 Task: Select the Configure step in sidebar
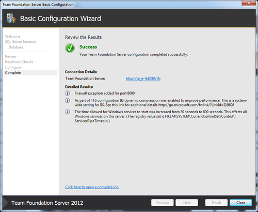click(x=13, y=67)
